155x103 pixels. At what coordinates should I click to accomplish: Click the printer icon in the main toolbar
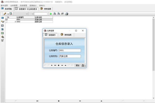(x=67, y=14)
